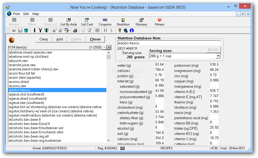Screen dimensions: 258x158
Task: Open the List By Aisle view
Action: (69, 22)
